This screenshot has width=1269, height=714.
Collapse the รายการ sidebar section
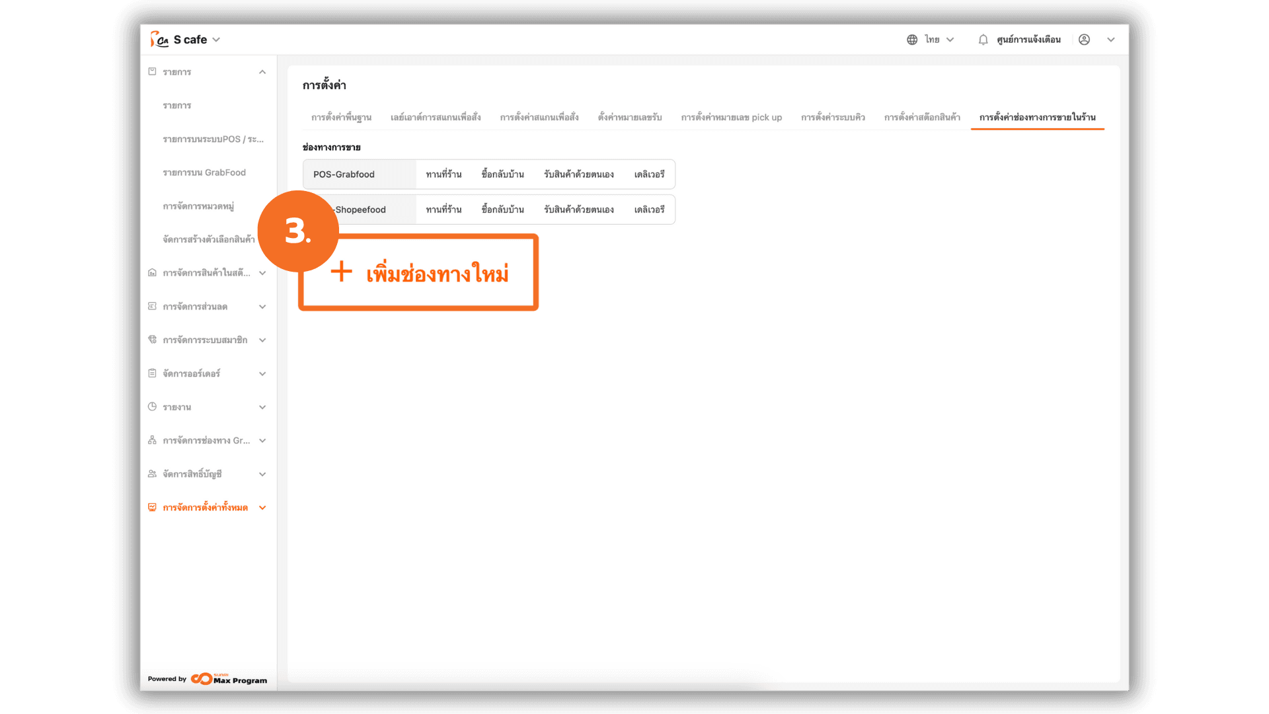coord(262,72)
